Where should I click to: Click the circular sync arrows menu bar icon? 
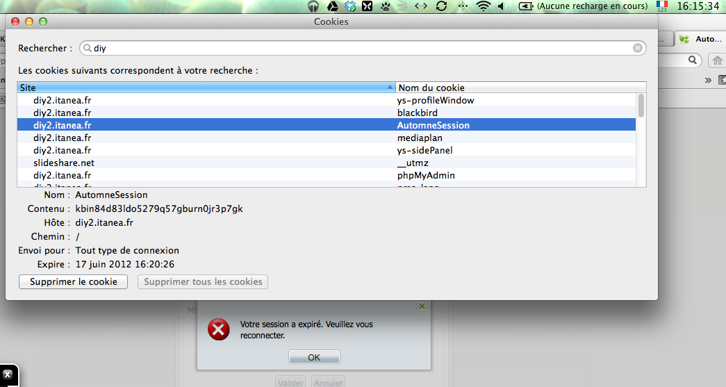(441, 6)
